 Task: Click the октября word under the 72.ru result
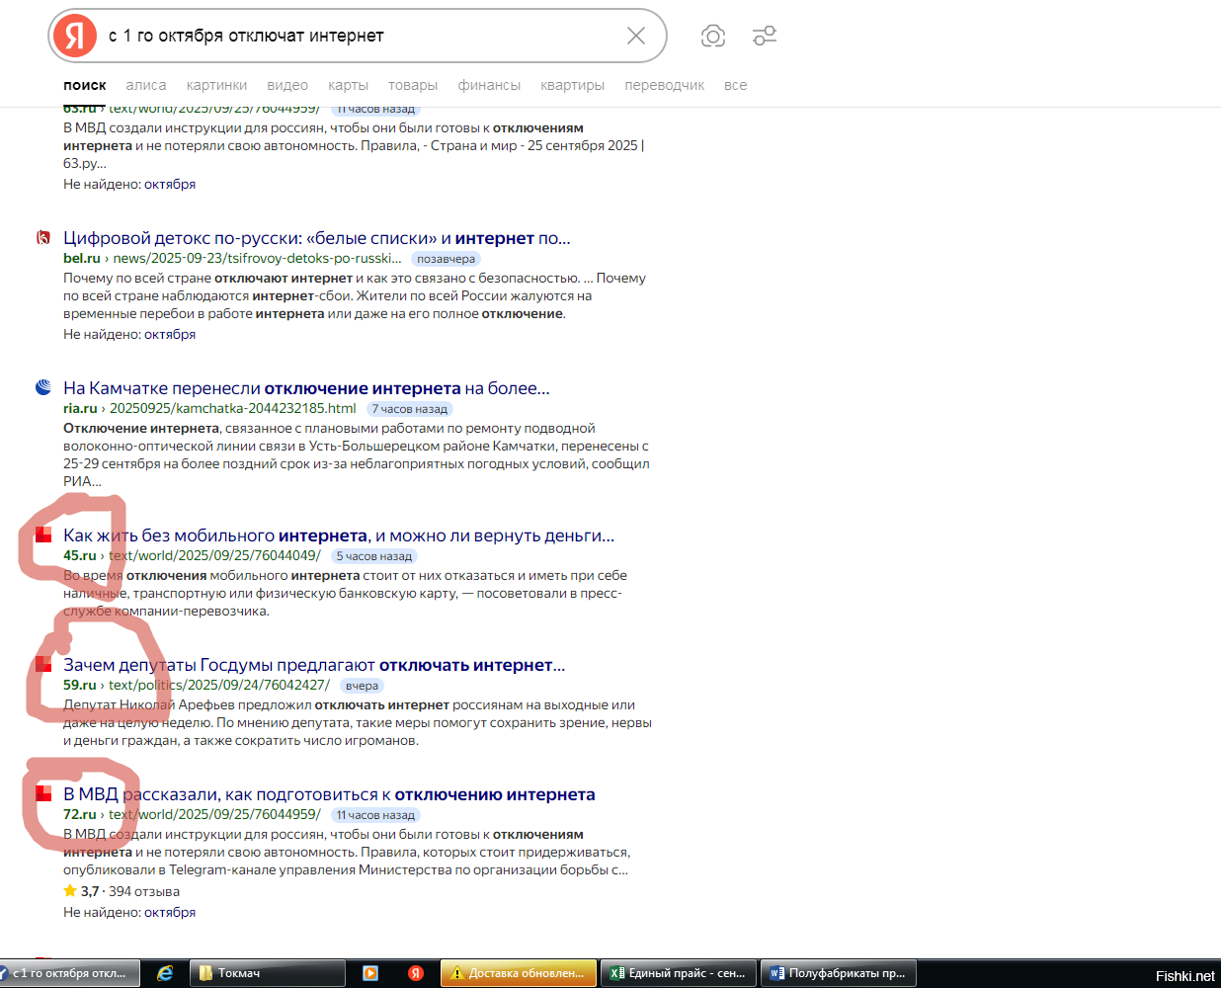pos(170,912)
